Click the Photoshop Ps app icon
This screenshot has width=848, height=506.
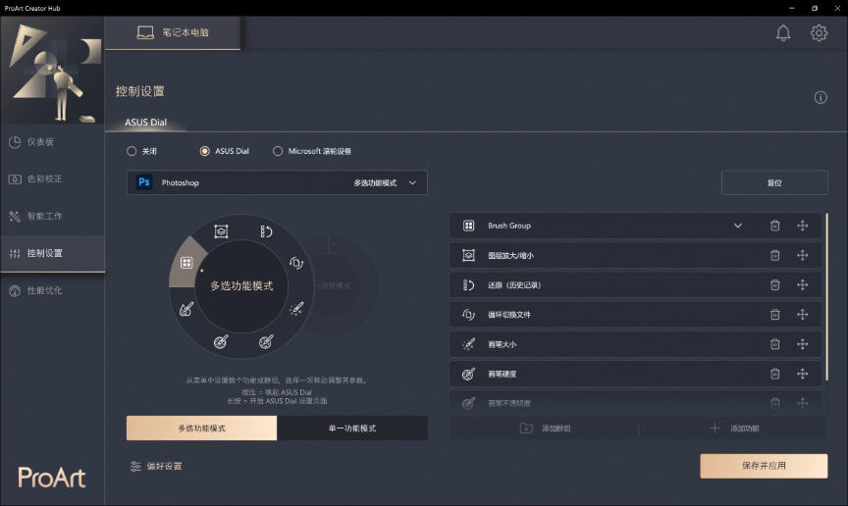(144, 182)
